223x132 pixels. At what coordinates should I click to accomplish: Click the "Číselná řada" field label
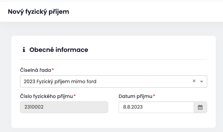[36, 70]
